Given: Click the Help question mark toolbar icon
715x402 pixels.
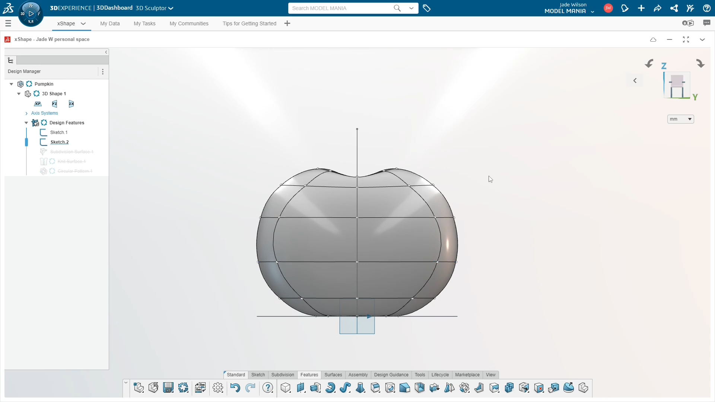Looking at the screenshot, I should [x=268, y=388].
